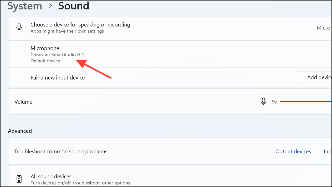Image resolution: width=332 pixels, height=187 pixels.
Task: Select the Conexant SmartAudio HD text
Action: (57, 55)
